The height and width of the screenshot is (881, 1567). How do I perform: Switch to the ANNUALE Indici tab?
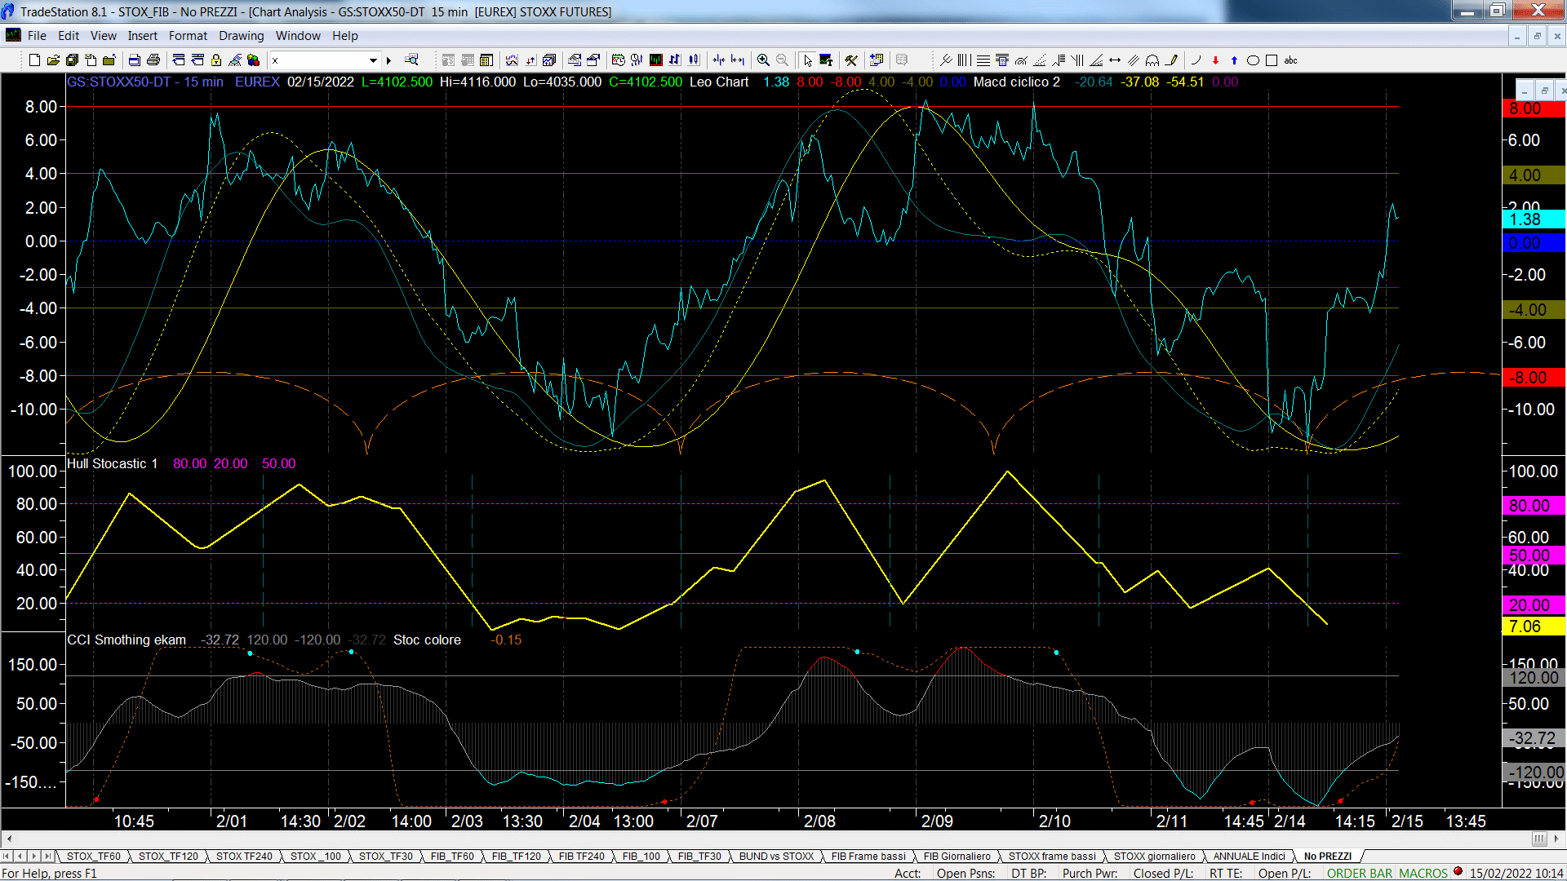1249,856
